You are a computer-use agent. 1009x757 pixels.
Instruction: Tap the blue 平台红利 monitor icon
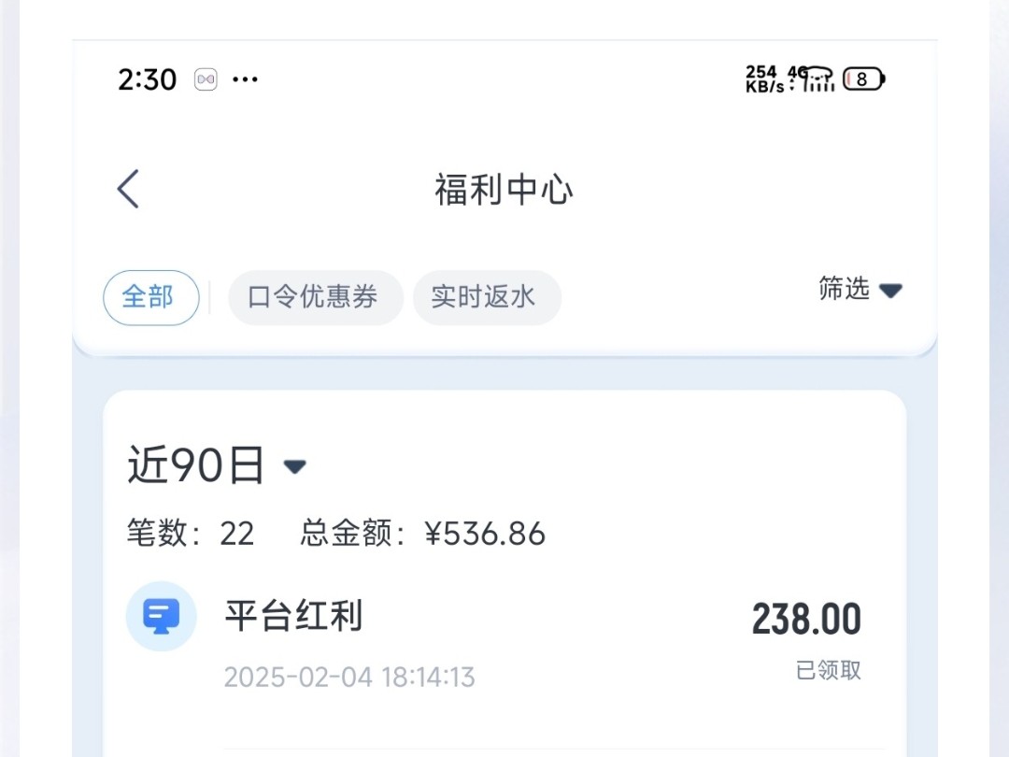point(161,616)
